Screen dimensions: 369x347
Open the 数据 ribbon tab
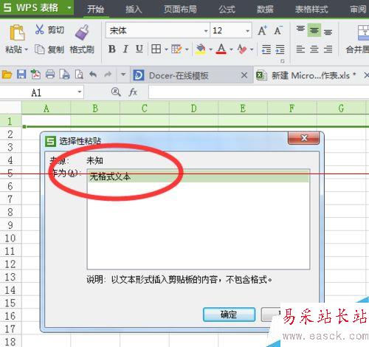click(x=265, y=9)
